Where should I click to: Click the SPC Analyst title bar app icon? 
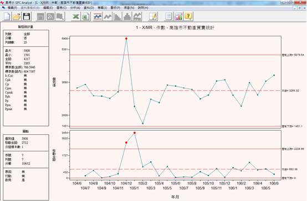tap(2, 3)
